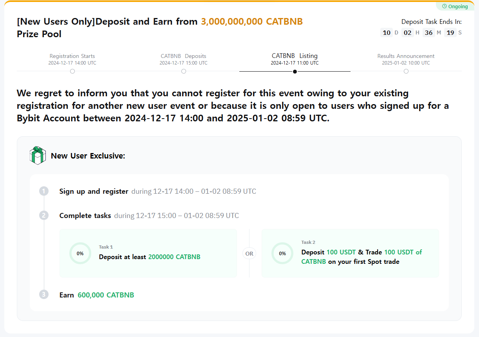Select the CATBNB Listing timeline marker
This screenshot has height=337, width=479.
click(295, 71)
